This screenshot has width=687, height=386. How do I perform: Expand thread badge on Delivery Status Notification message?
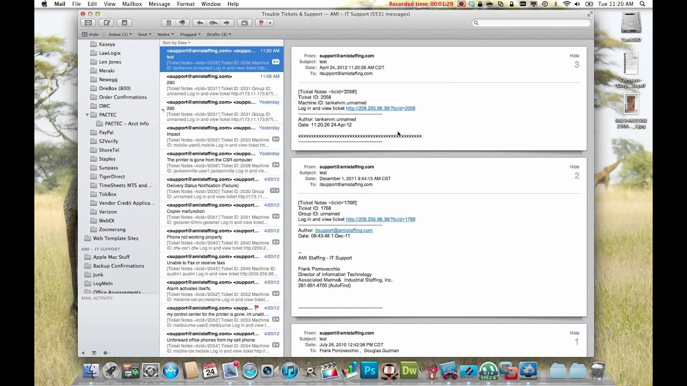pyautogui.click(x=274, y=190)
